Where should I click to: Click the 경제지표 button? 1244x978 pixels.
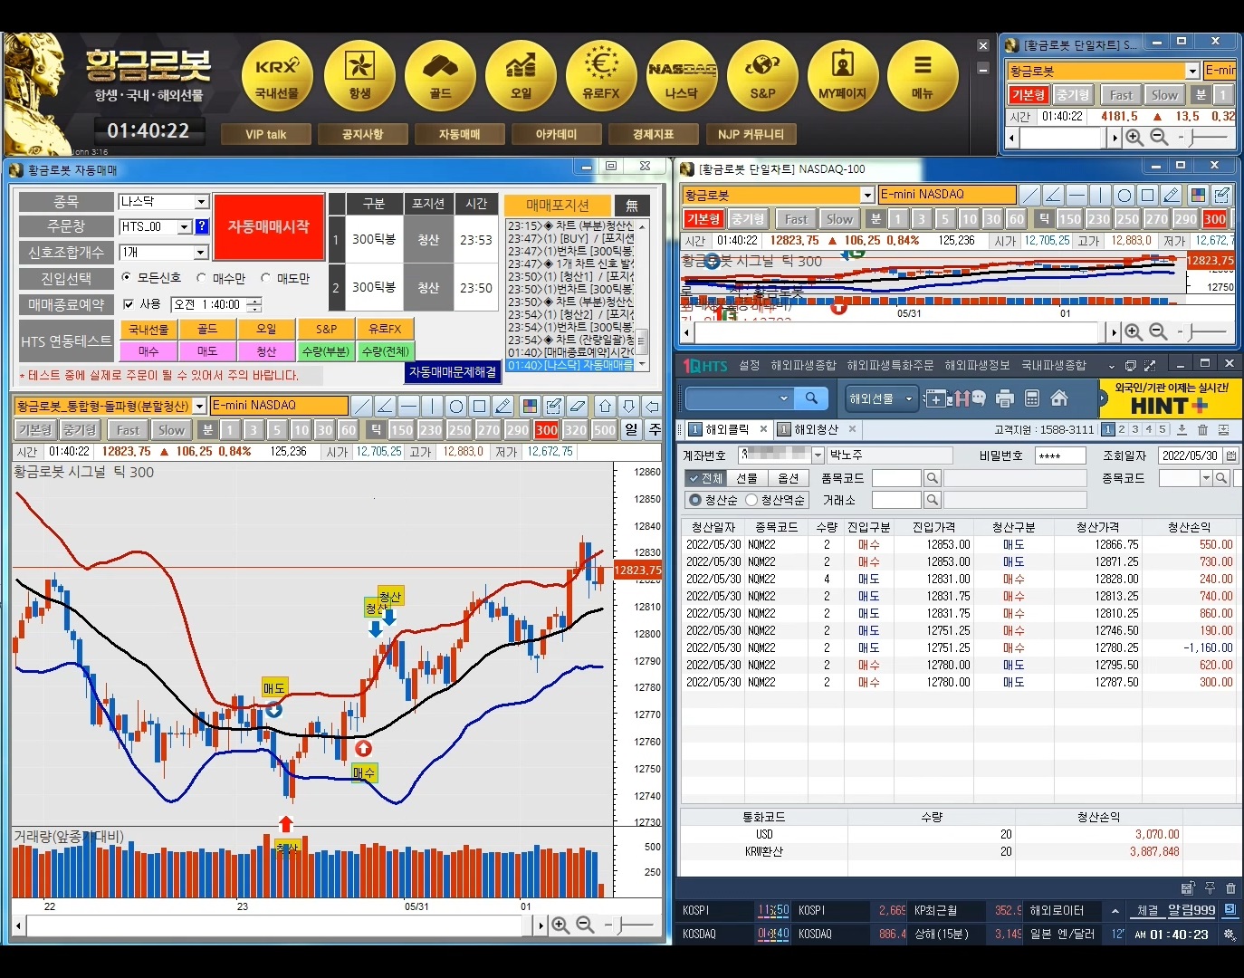(x=653, y=134)
